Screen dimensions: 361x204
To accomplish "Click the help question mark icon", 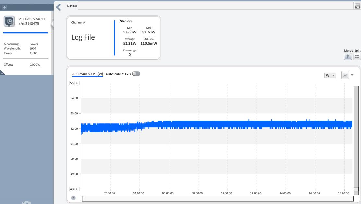I will pos(73,198).
